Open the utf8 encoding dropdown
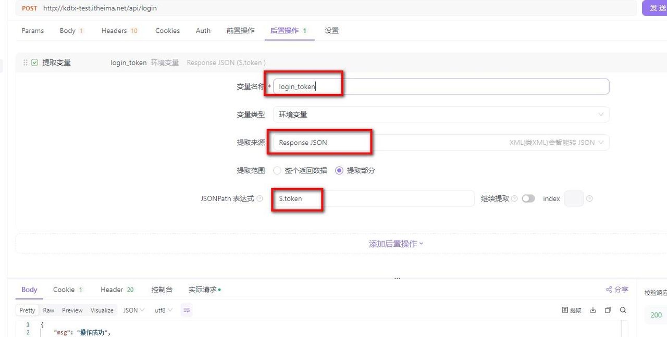 coord(162,310)
